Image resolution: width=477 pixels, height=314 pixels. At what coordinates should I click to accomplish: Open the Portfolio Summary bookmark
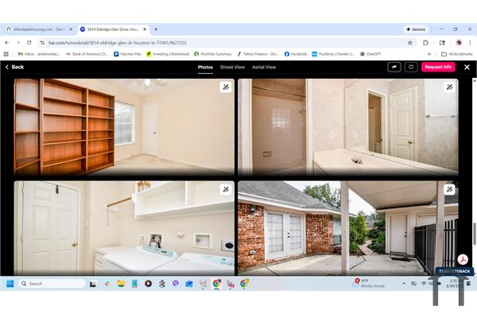tap(213, 54)
